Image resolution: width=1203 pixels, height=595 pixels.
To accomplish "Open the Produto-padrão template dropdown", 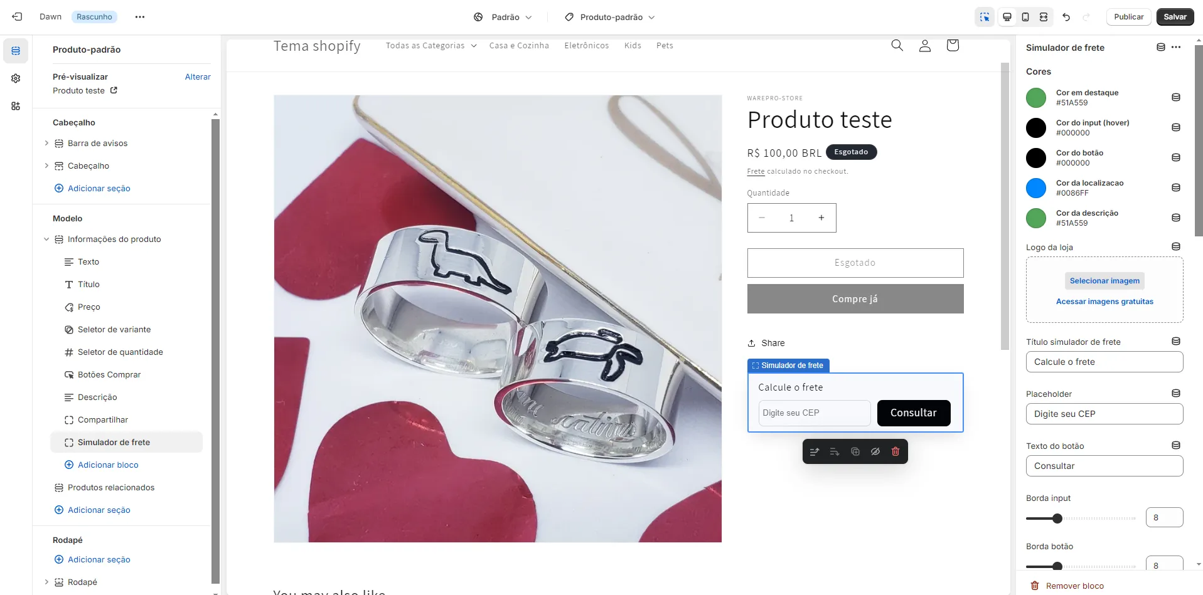I will 609,17.
